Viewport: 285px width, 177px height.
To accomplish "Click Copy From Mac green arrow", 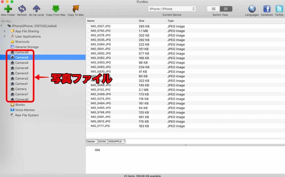I will coord(56,9).
